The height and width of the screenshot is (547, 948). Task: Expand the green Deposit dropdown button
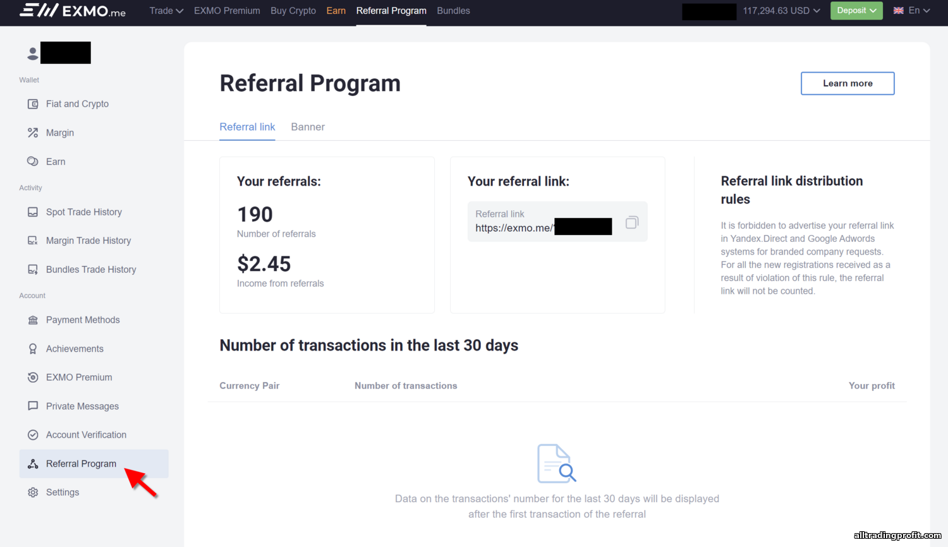tap(856, 11)
